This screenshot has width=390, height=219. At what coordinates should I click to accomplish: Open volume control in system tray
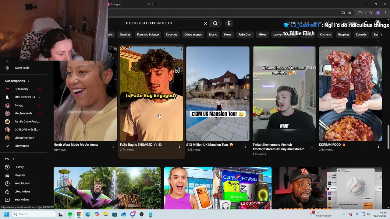pos(368,214)
